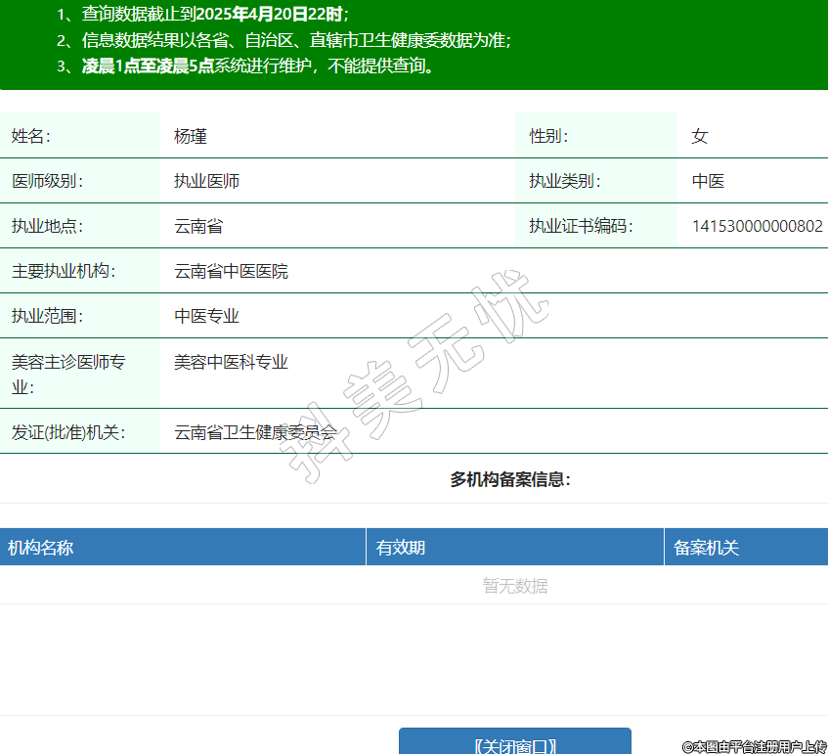The image size is (828, 754).
Task: Click the system maintenance hours notice
Action: (x=244, y=67)
